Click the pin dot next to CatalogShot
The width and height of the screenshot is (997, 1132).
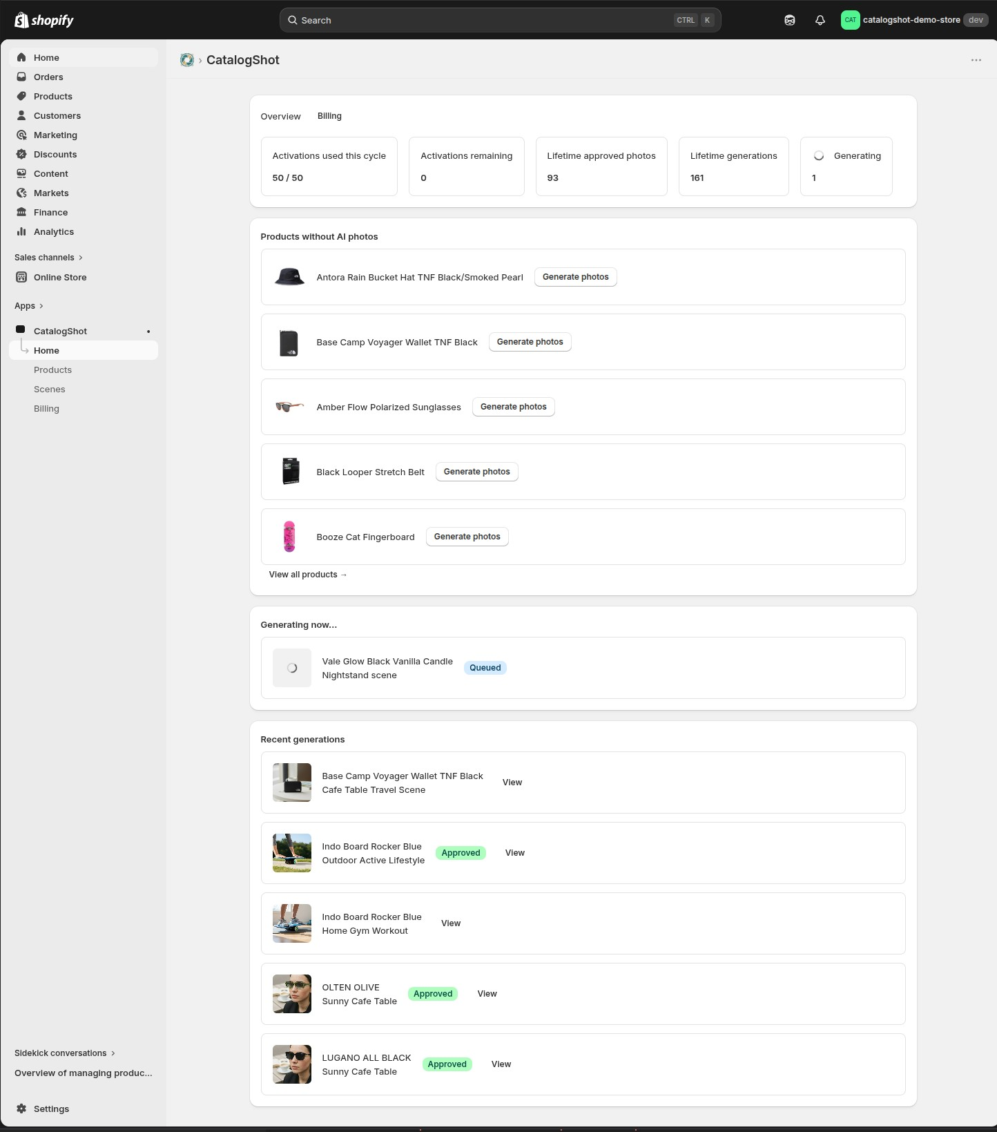click(148, 332)
